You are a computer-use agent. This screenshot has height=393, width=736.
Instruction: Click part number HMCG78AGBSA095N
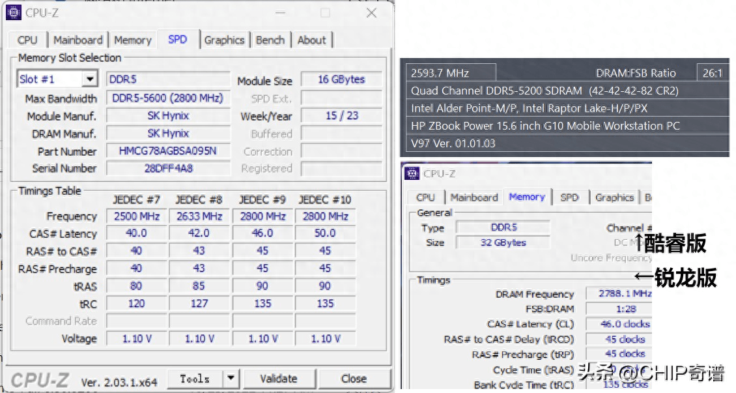pyautogui.click(x=168, y=151)
